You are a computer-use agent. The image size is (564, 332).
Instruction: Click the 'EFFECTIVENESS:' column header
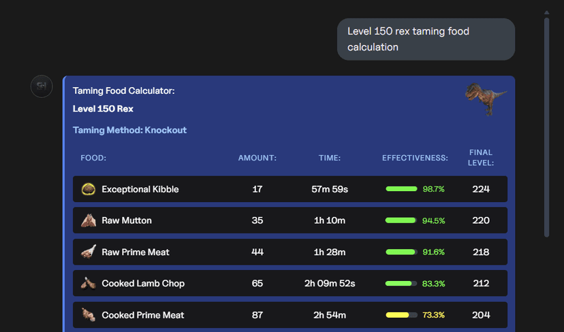pyautogui.click(x=415, y=158)
